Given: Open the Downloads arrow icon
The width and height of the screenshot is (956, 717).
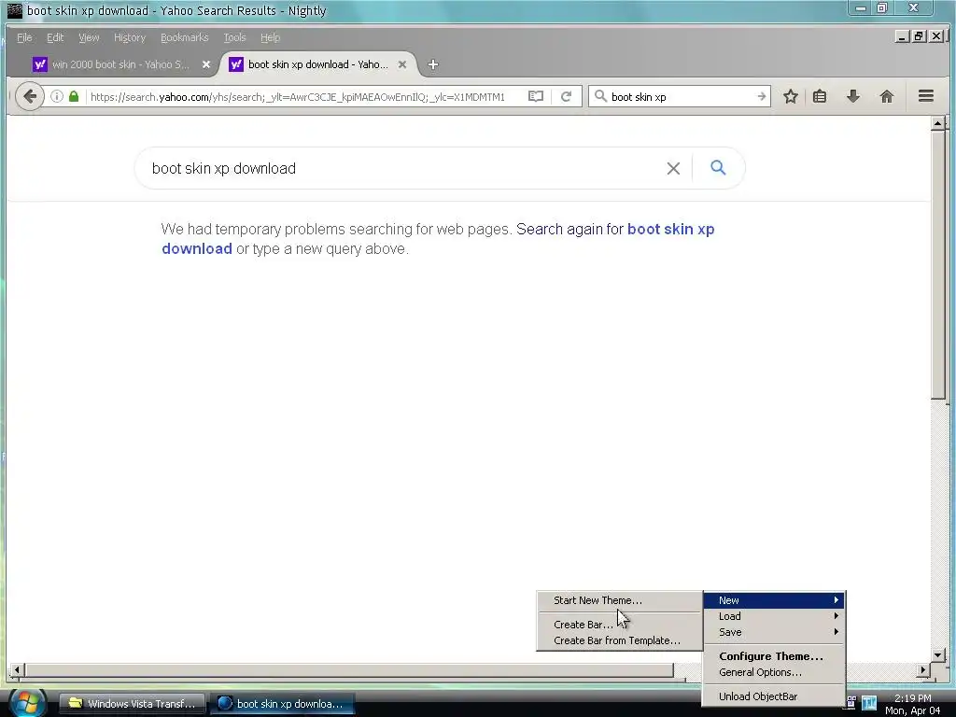Looking at the screenshot, I should pyautogui.click(x=853, y=96).
